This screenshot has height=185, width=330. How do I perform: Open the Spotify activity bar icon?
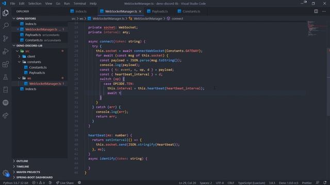pyautogui.click(x=6, y=103)
